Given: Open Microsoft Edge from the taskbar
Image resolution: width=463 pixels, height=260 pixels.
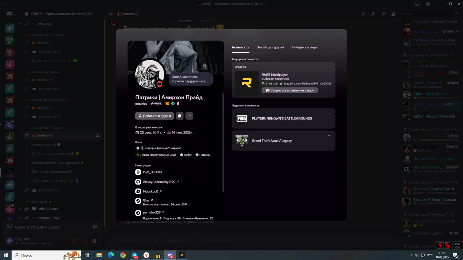Looking at the screenshot, I should tap(111, 255).
